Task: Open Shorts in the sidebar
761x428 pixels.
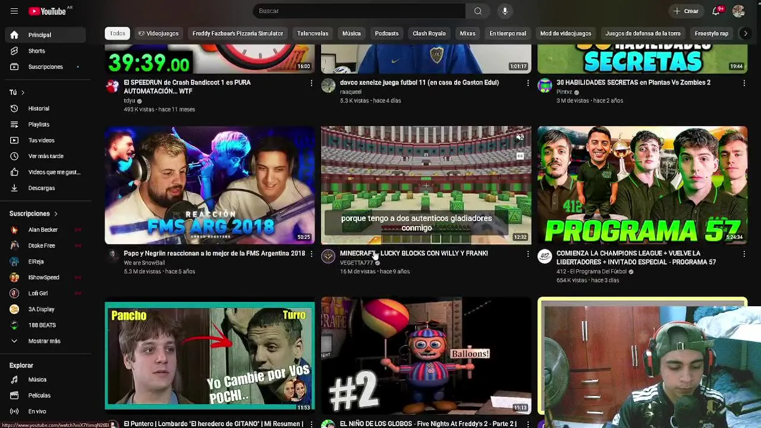Action: pyautogui.click(x=45, y=51)
